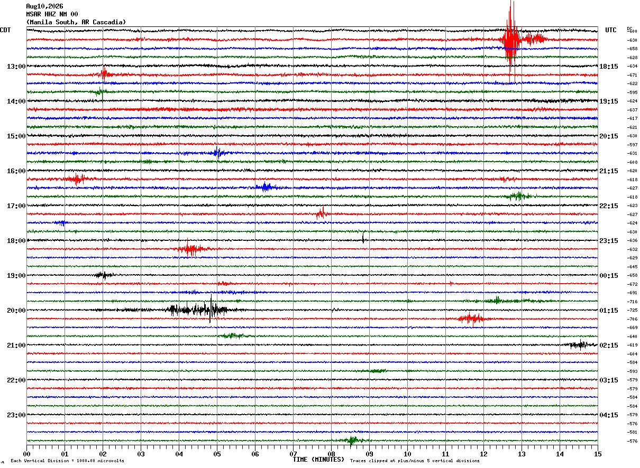Click the black waveform burst on the 20:00 trace

pos(198,309)
